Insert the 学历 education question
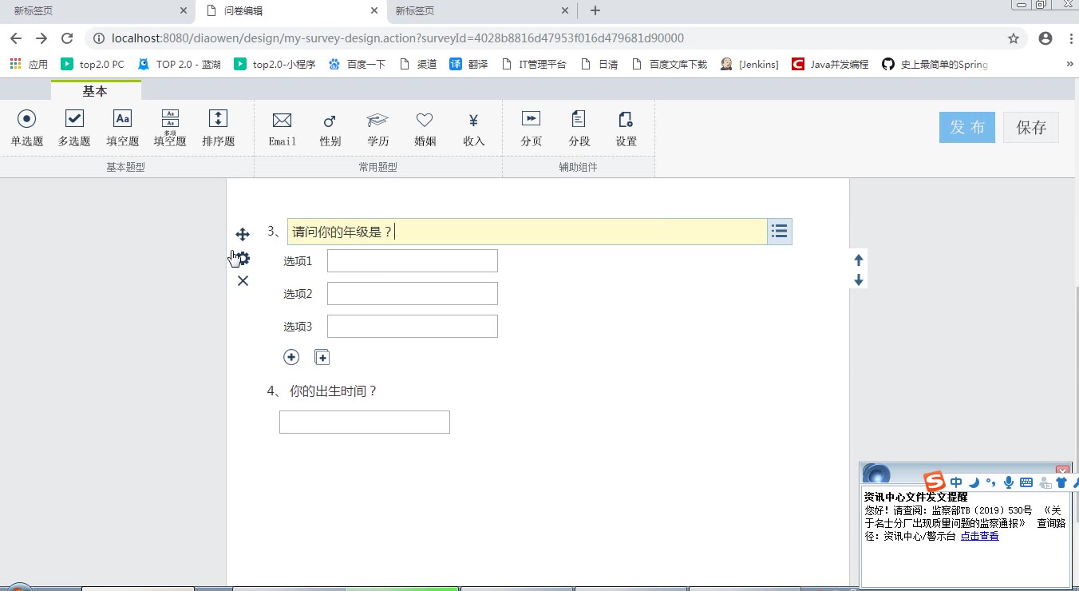1079x591 pixels. pos(377,128)
